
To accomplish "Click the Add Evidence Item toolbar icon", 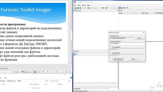I will [x=75, y=8].
